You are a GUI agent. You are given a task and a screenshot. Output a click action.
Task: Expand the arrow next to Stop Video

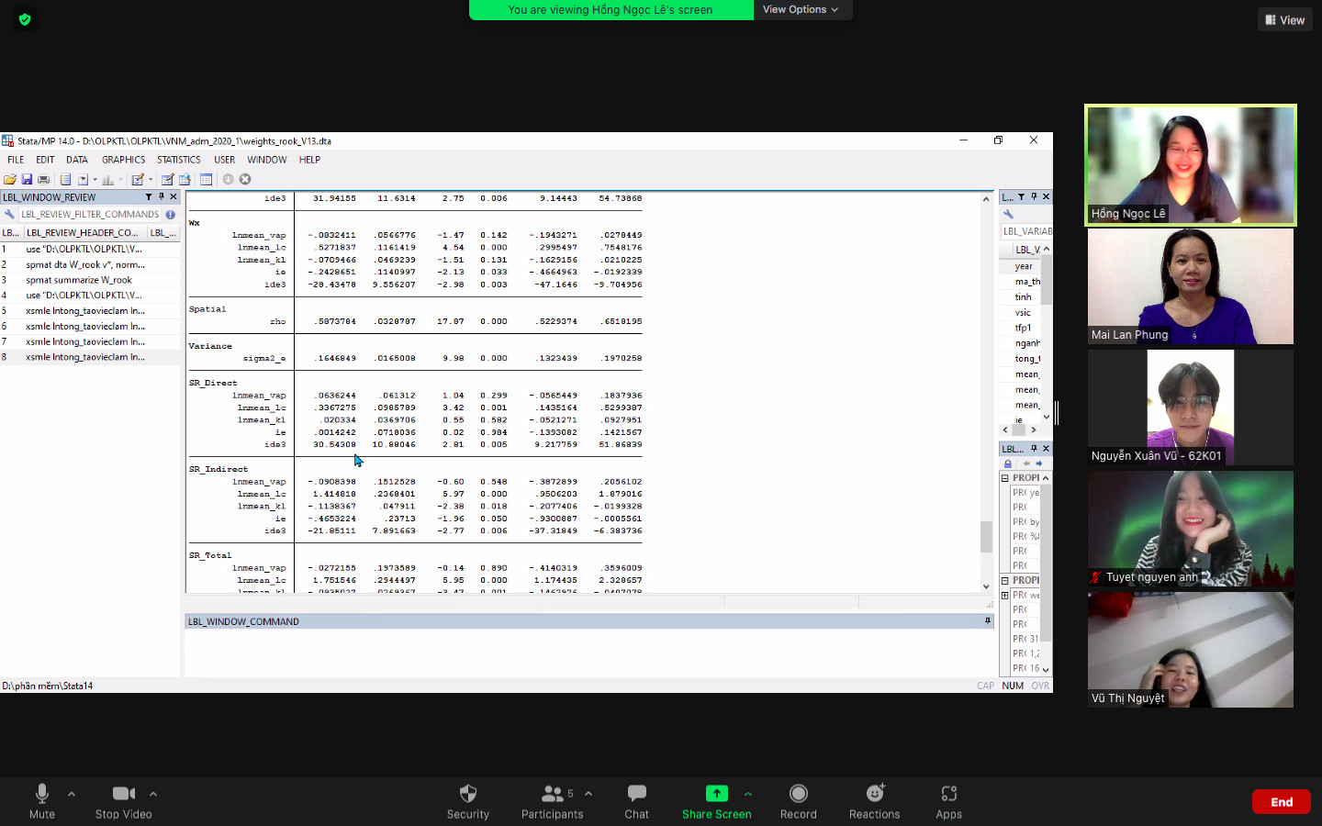153,794
